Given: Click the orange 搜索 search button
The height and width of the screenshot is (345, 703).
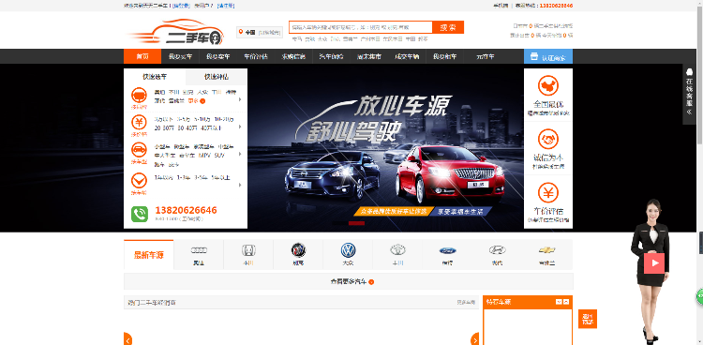Looking at the screenshot, I should tap(448, 27).
